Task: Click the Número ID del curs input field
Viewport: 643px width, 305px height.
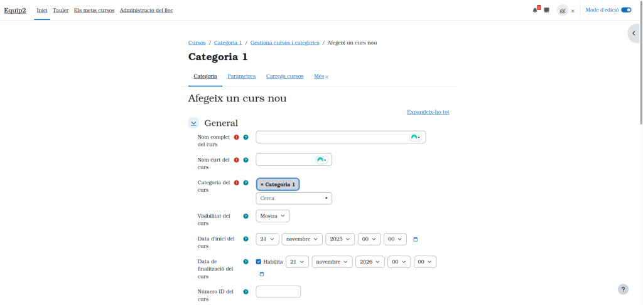Action: (278, 292)
